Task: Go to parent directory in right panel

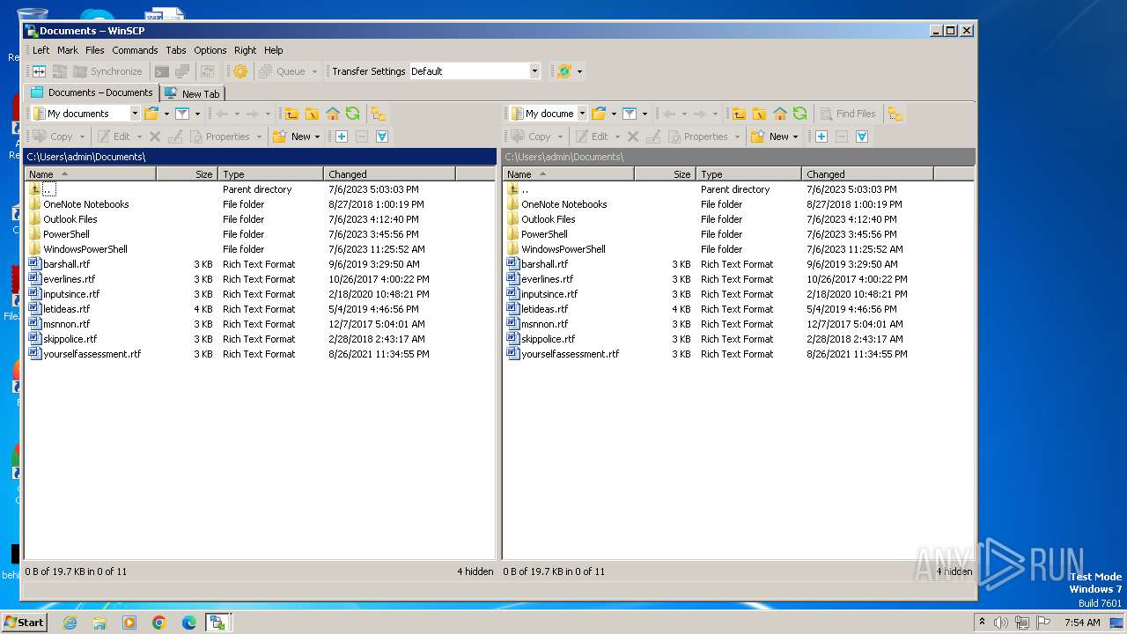Action: 739,114
